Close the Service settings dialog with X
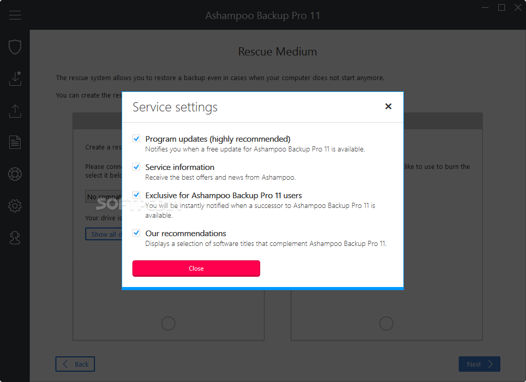The image size is (526, 382). [x=388, y=106]
